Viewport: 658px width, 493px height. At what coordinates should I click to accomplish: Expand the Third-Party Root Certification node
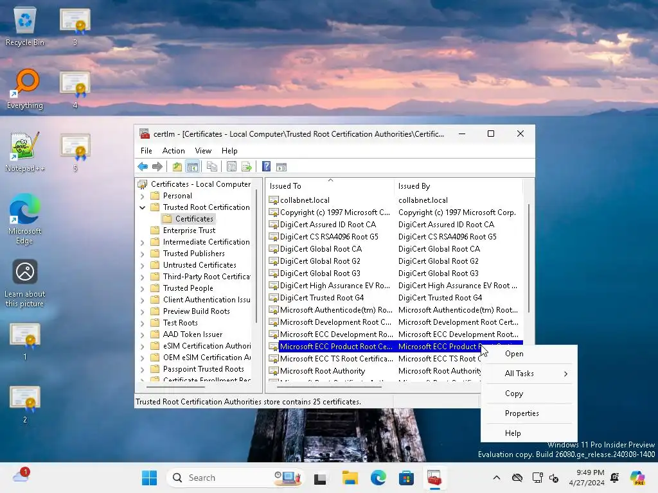click(x=142, y=277)
